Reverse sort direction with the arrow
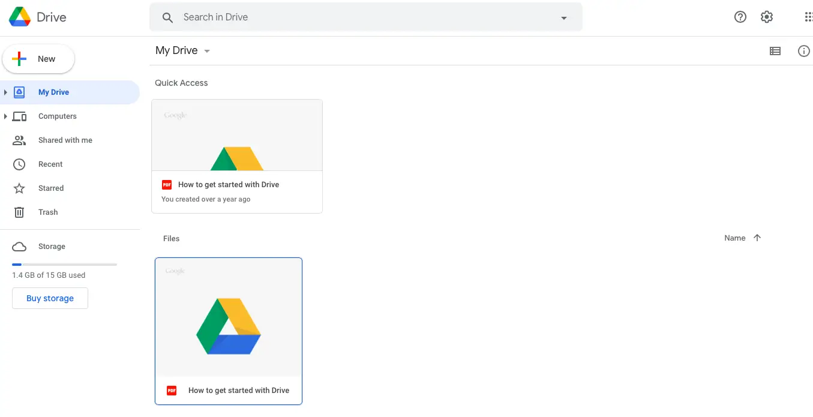 [x=757, y=238]
